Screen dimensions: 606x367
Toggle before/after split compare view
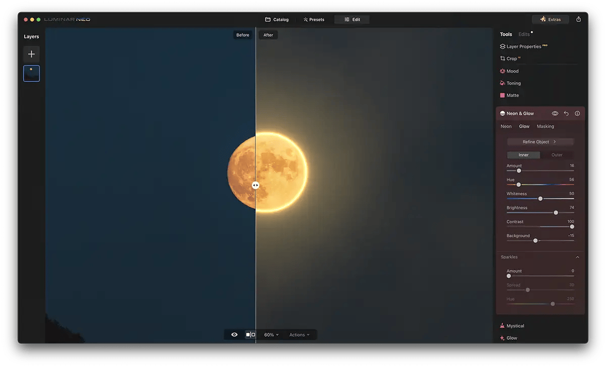250,335
